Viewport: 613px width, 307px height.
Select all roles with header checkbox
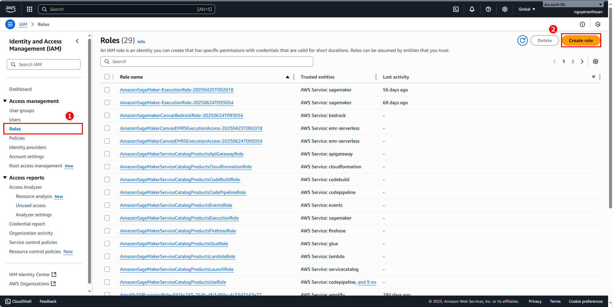tap(107, 77)
